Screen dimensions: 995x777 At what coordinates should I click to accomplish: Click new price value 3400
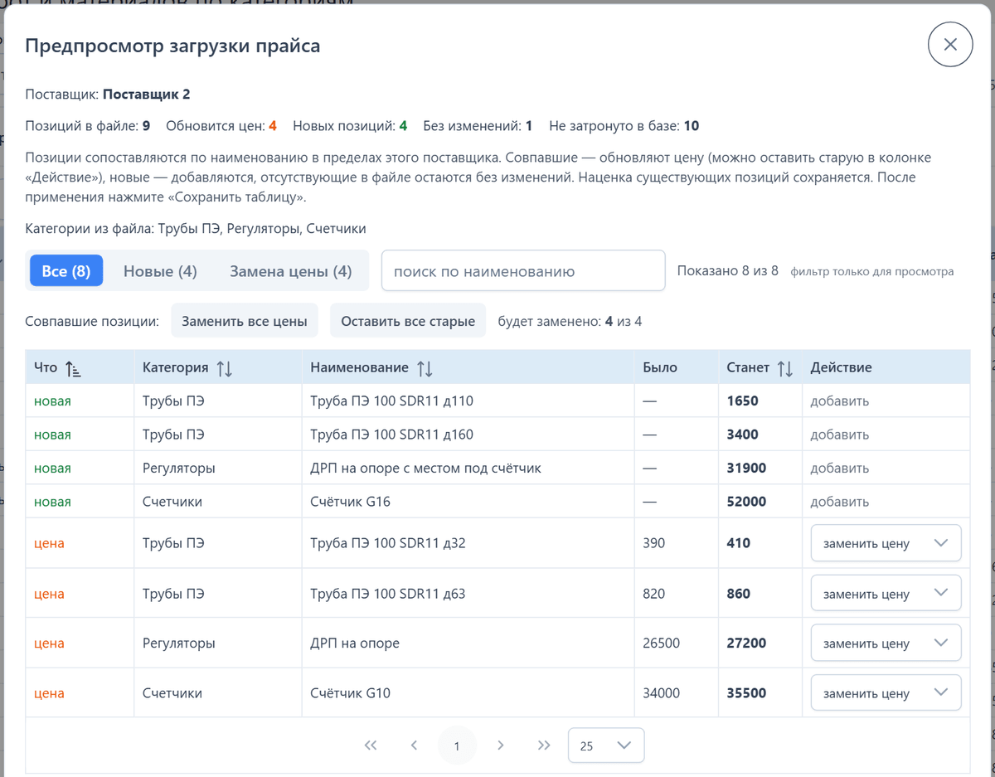742,435
